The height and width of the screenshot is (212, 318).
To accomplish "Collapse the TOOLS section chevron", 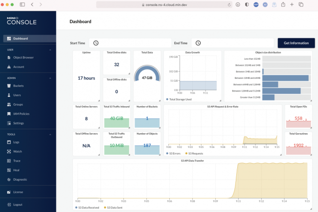I will pyautogui.click(x=49, y=134).
